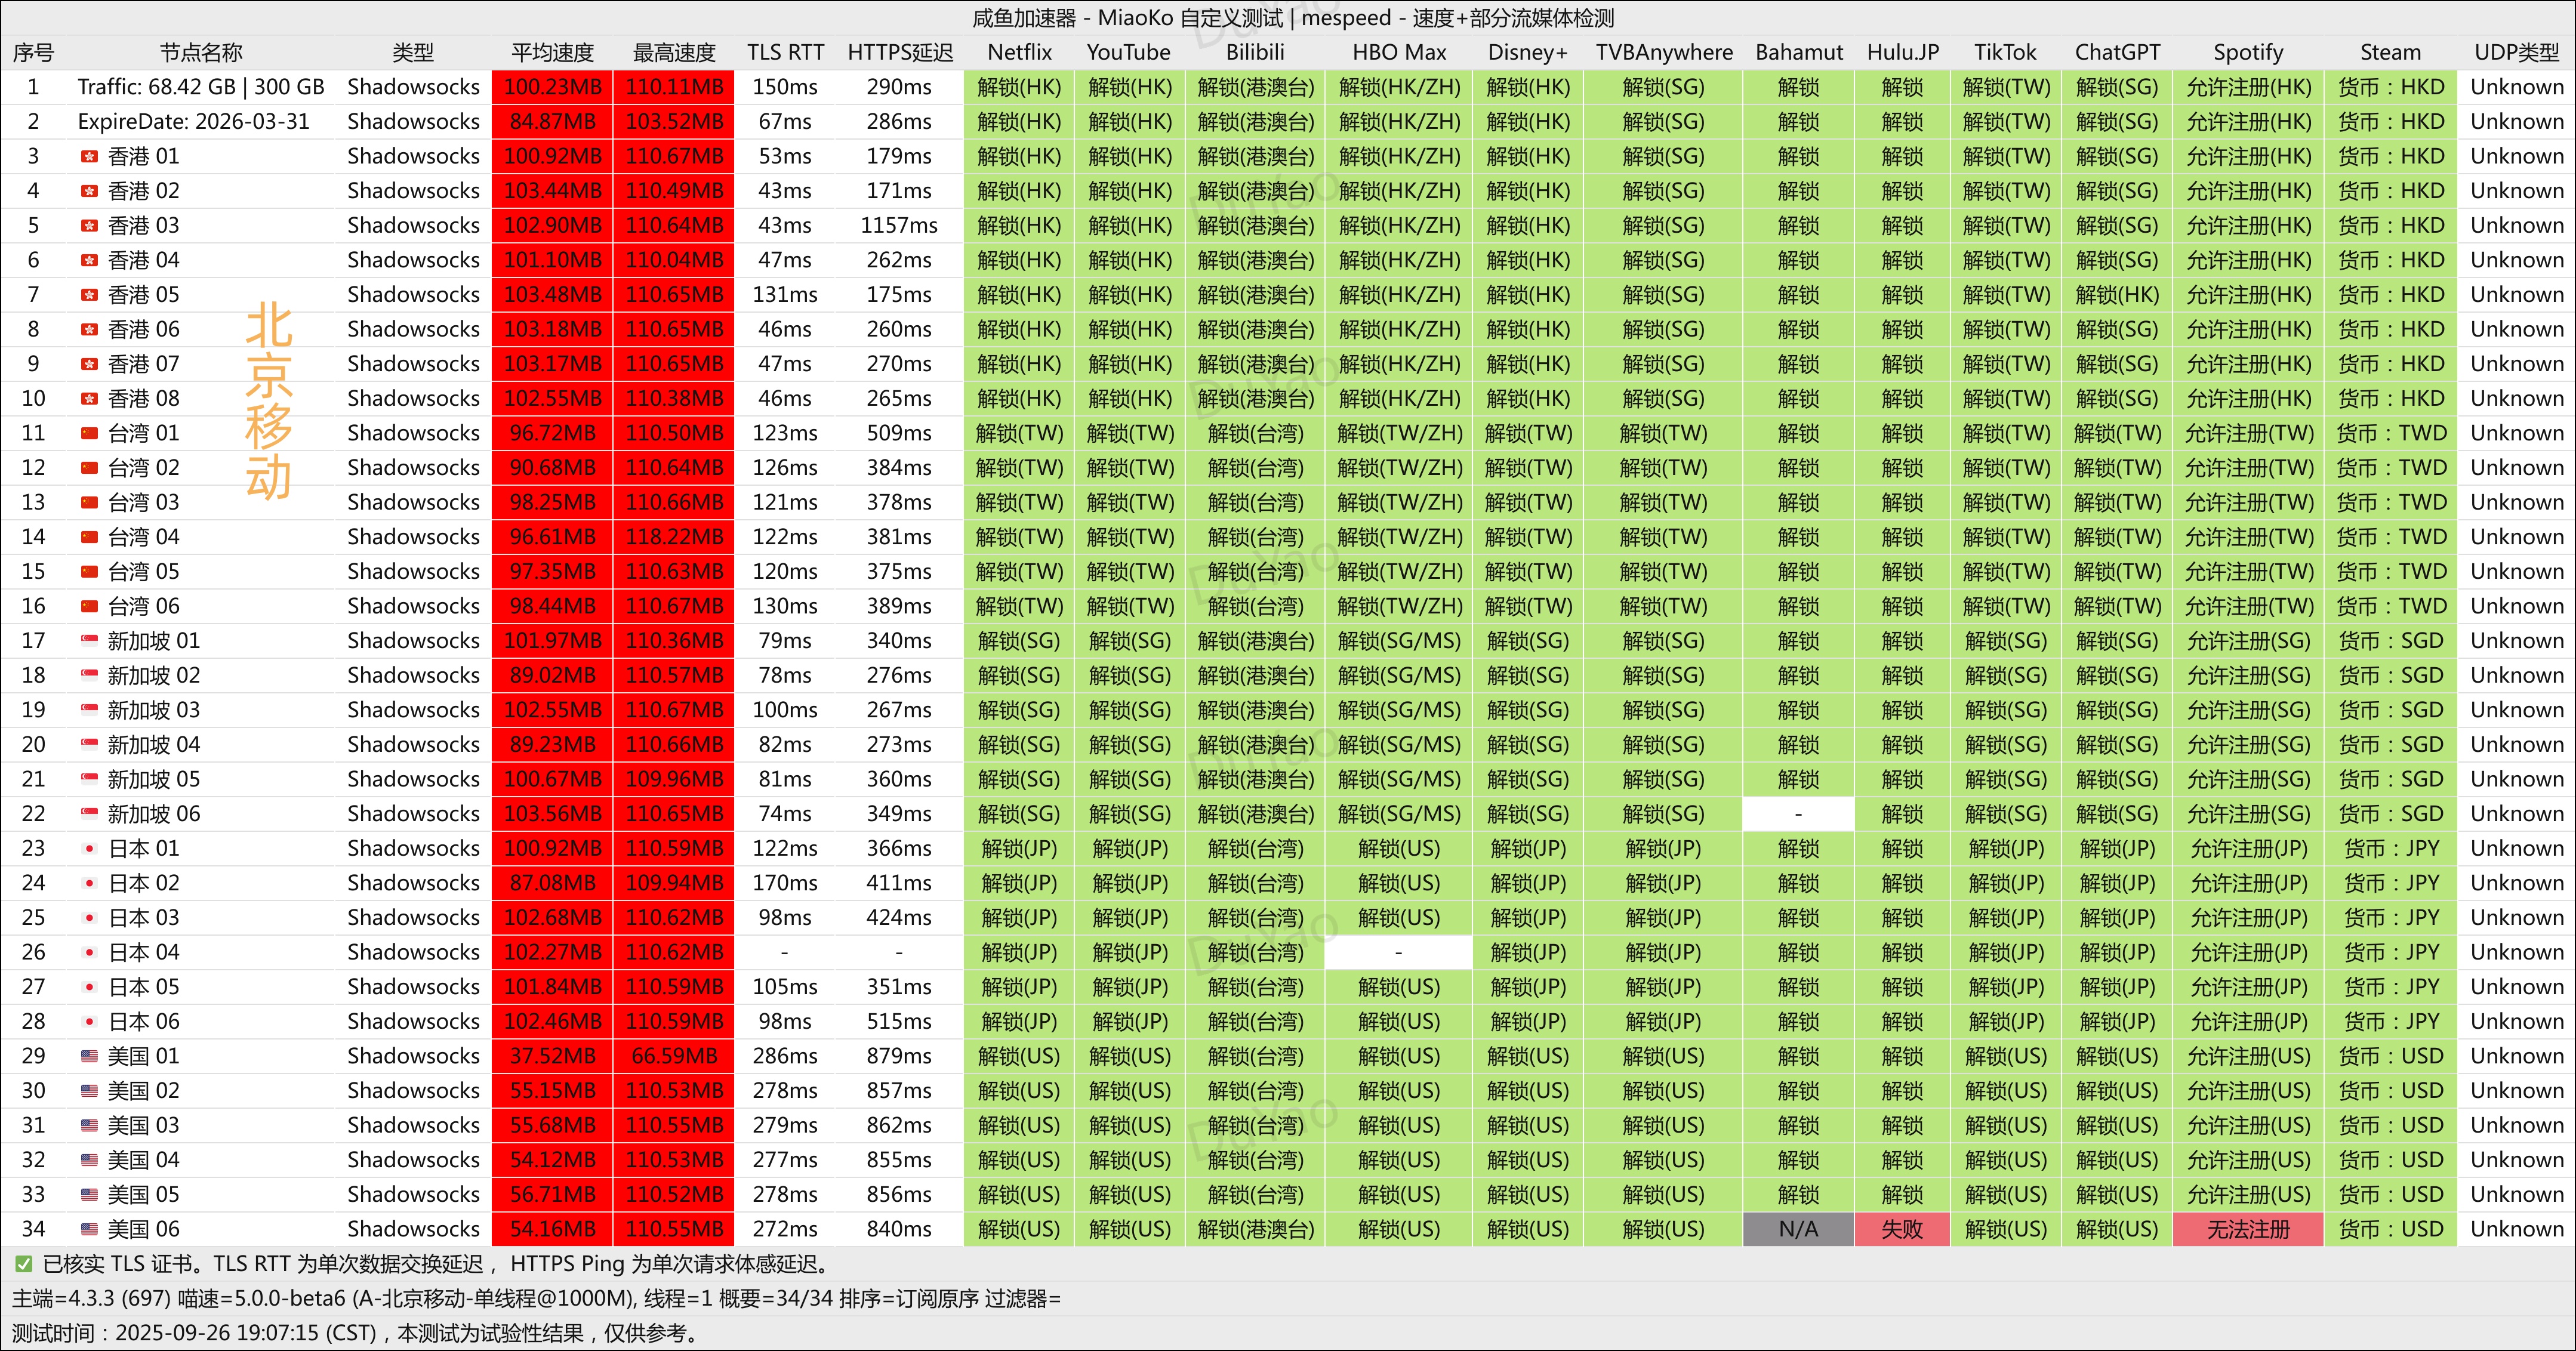Click the US flag beside 美国 06
This screenshot has height=1351, width=2576.
[90, 1230]
